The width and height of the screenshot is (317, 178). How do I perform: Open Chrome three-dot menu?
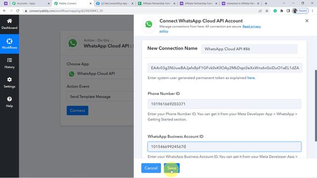(x=313, y=11)
